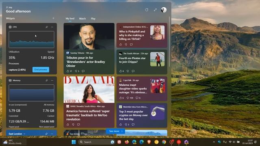Comment on the ex-Pirates star story
The height and width of the screenshot is (146, 260).
click(x=133, y=71)
